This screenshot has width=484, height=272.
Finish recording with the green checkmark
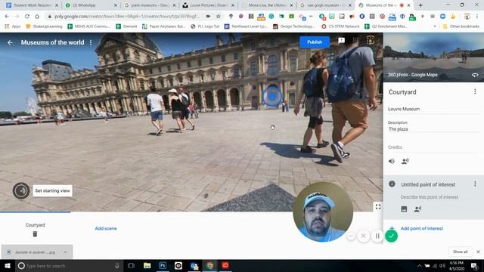392,236
